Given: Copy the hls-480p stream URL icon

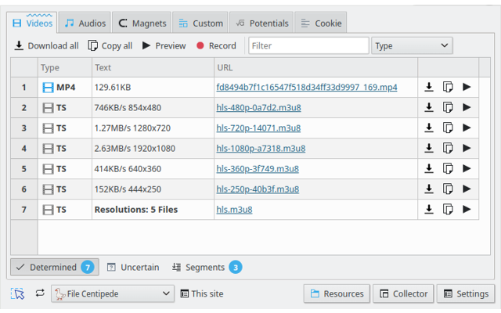Looking at the screenshot, I should [x=448, y=107].
